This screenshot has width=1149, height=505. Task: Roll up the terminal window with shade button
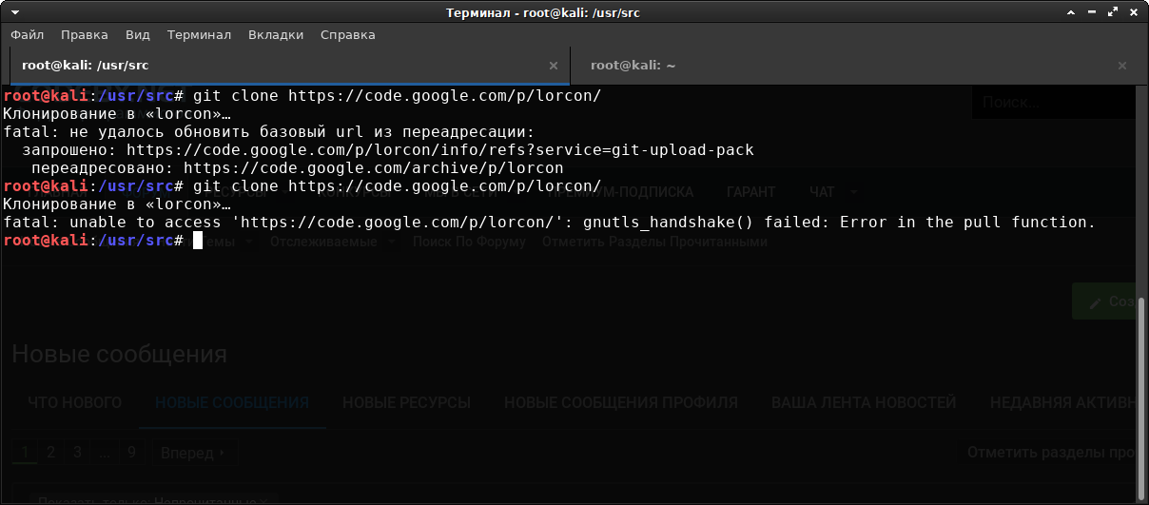(x=1073, y=12)
